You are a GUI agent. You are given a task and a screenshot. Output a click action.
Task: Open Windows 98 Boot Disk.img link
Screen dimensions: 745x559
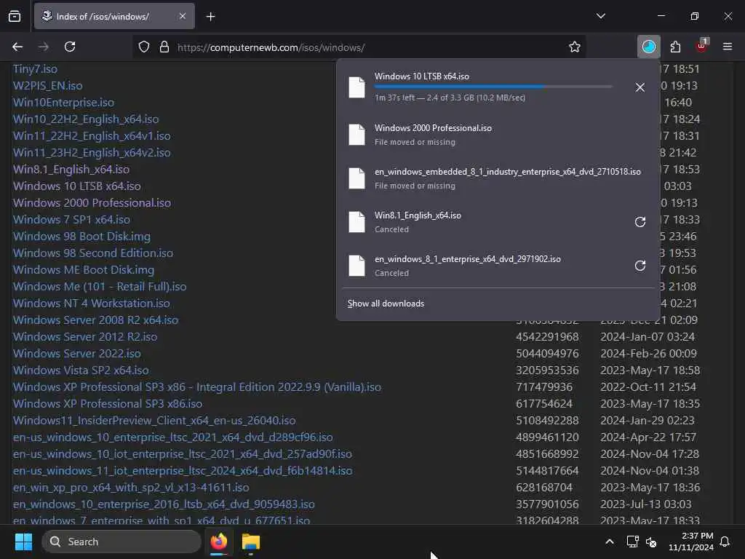pos(81,237)
